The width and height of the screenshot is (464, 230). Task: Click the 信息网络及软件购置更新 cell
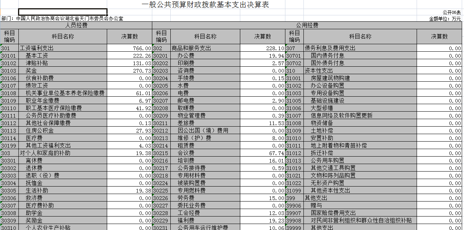360,116
